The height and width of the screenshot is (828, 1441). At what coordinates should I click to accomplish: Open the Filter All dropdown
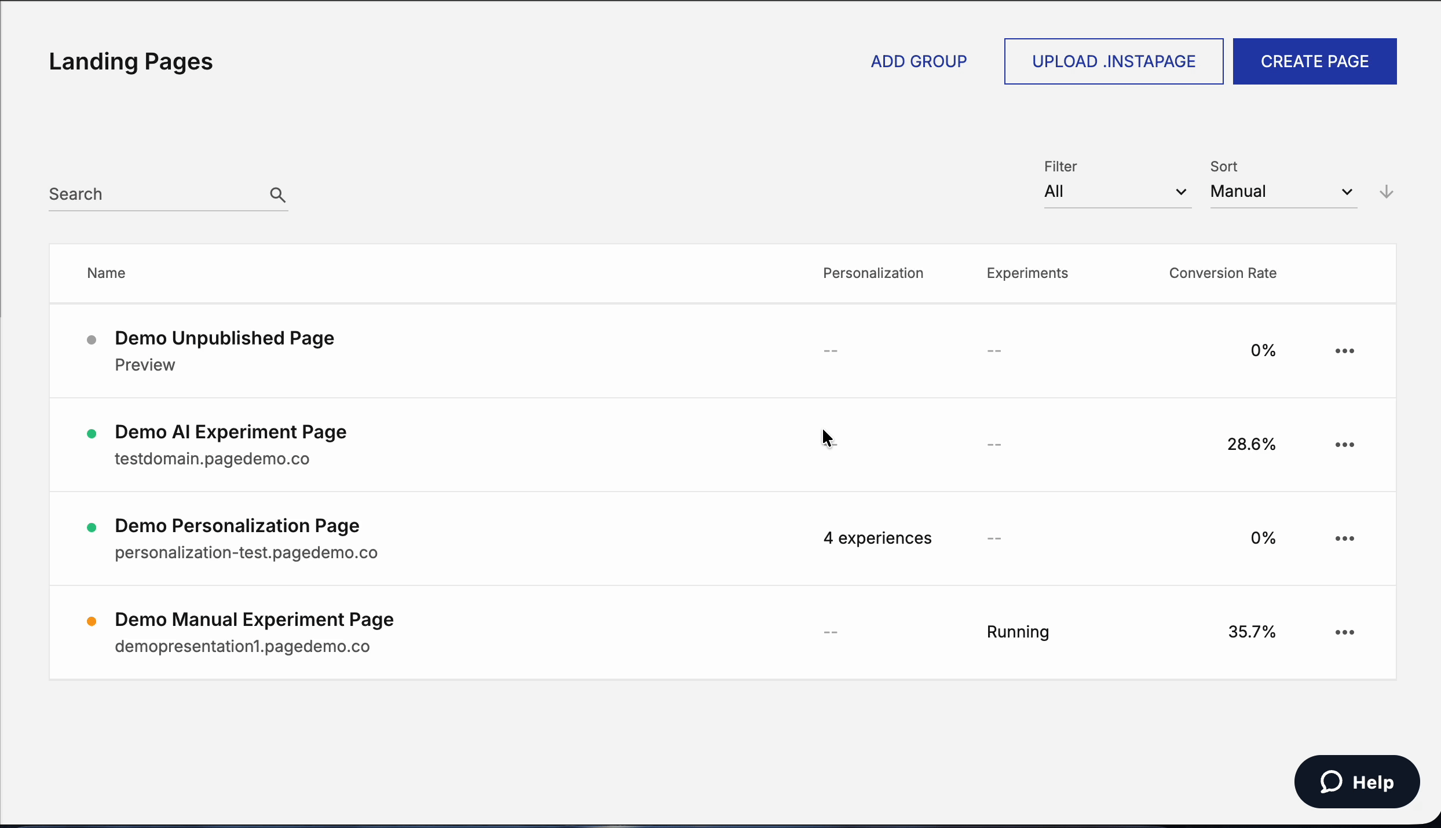[1117, 192]
